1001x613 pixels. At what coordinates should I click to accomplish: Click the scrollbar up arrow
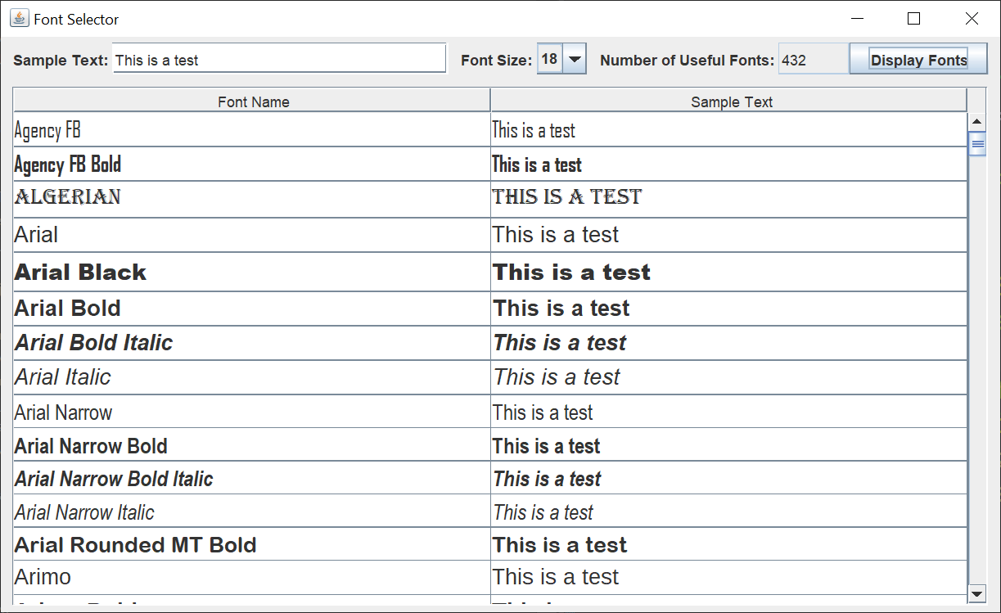[976, 122]
